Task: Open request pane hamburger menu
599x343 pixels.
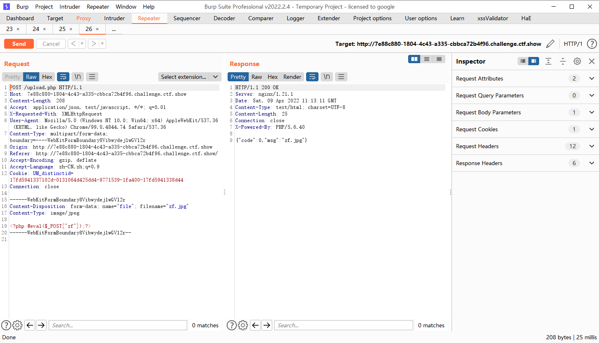Action: click(92, 77)
